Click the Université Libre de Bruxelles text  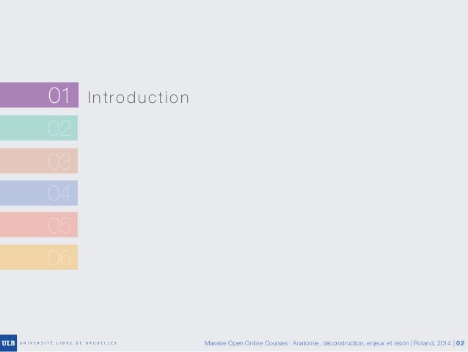click(68, 343)
